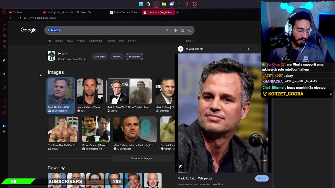
Task: Click the browser back arrow
Action: click(10, 18)
